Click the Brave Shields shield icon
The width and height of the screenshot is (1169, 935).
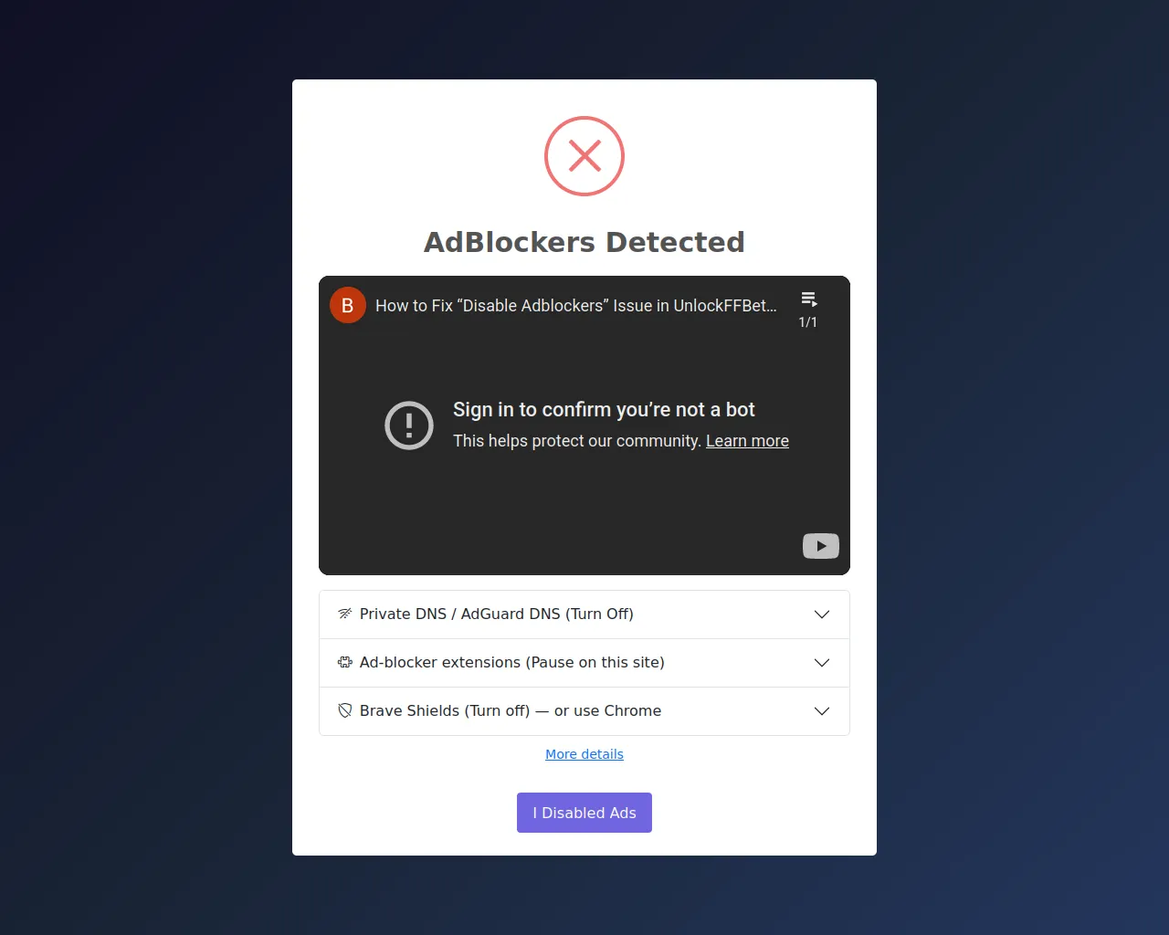344,710
